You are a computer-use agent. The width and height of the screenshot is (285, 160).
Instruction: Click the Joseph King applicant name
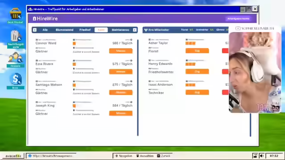[45, 105]
